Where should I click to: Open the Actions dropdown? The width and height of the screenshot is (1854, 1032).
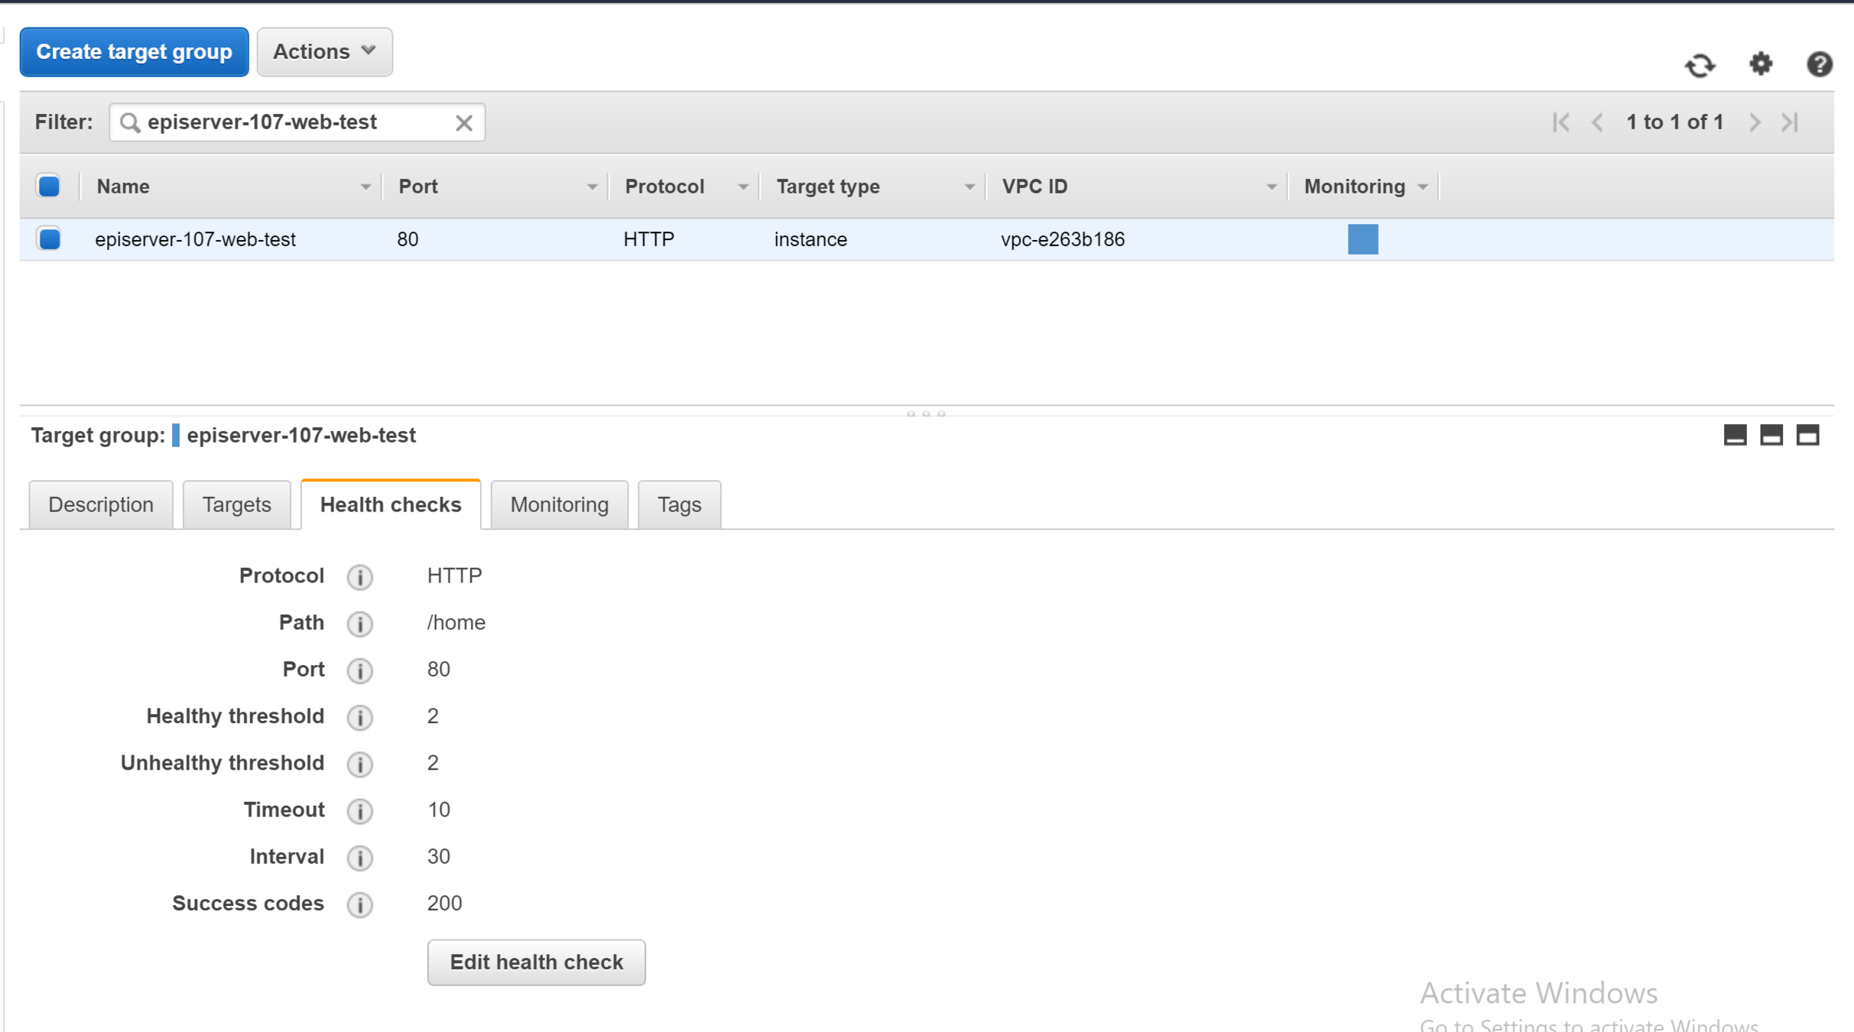pos(324,52)
